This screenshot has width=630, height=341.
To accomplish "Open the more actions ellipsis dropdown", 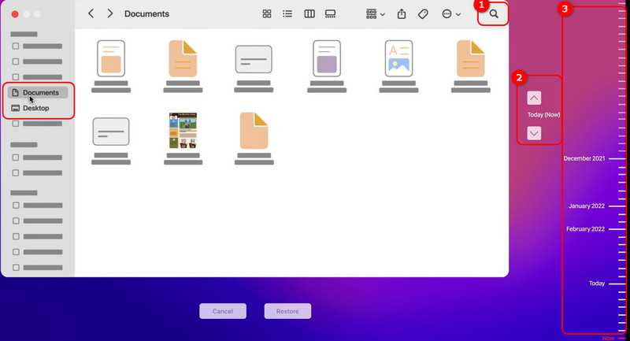I will (x=451, y=14).
